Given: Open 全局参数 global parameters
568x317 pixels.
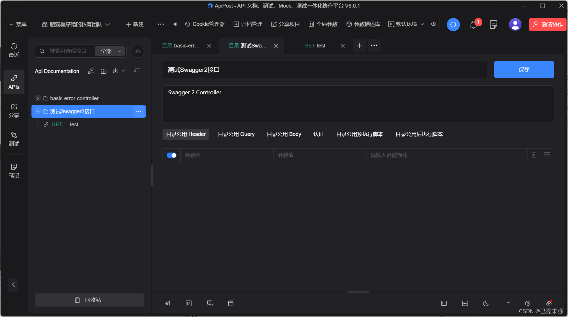Looking at the screenshot, I should (x=323, y=24).
